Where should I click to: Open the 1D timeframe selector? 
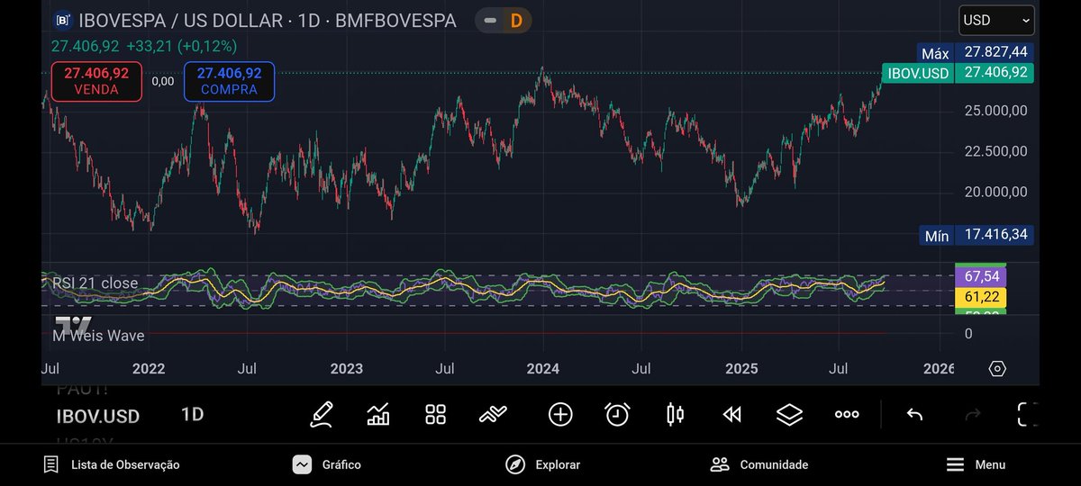[192, 415]
